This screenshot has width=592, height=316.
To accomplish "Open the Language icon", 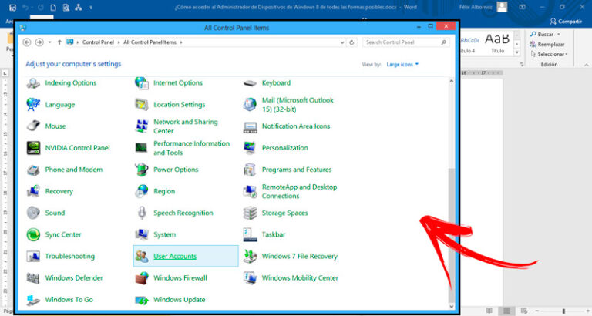I will (33, 105).
